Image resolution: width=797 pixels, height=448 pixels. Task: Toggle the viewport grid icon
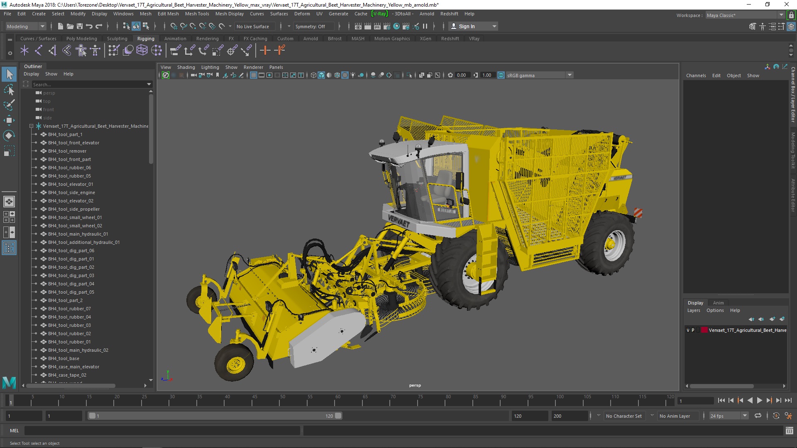click(x=254, y=75)
